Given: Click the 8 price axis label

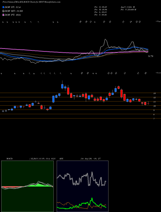Looking at the screenshot, I should click(154, 115).
